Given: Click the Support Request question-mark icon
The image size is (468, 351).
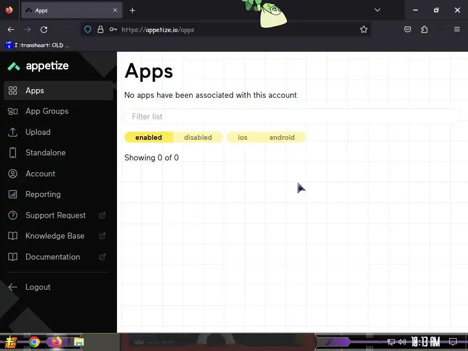Looking at the screenshot, I should [12, 215].
